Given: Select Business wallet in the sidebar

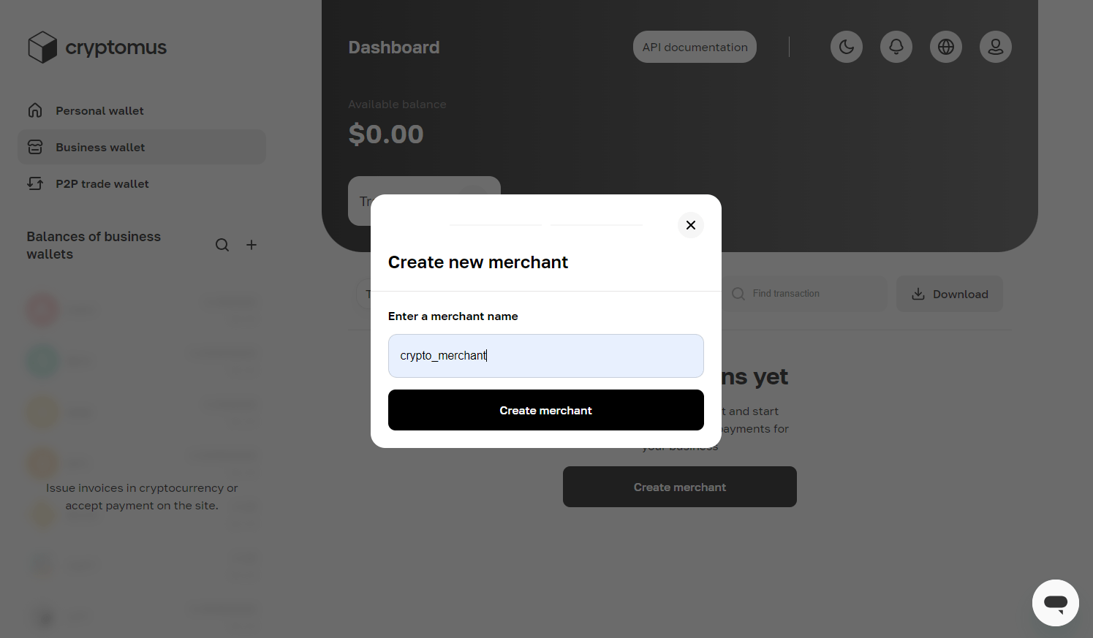Looking at the screenshot, I should click(100, 148).
